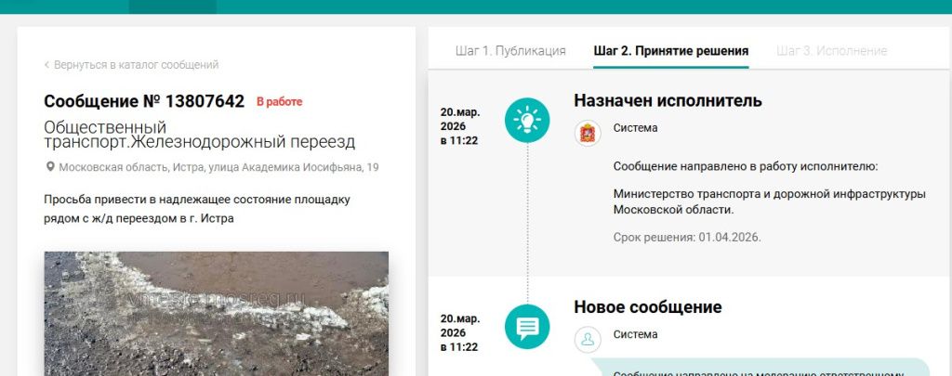Click the date beside 'Назначен исполнитель'

[x=459, y=126]
